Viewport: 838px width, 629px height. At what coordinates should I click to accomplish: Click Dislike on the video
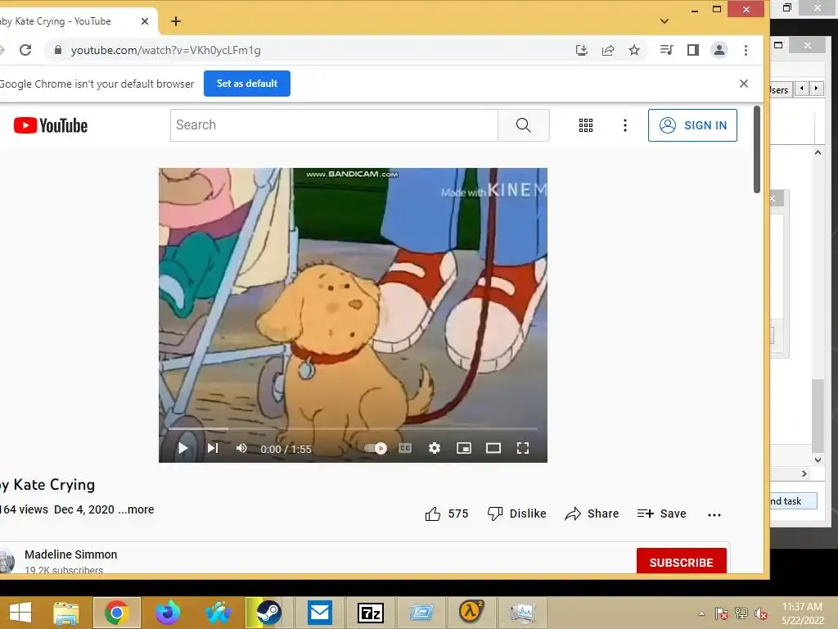[x=516, y=514]
